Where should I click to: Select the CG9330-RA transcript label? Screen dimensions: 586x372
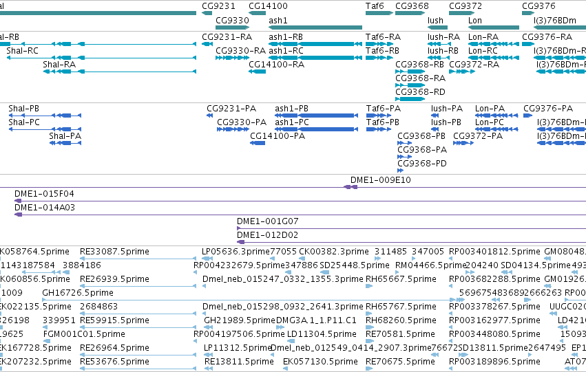241,50
